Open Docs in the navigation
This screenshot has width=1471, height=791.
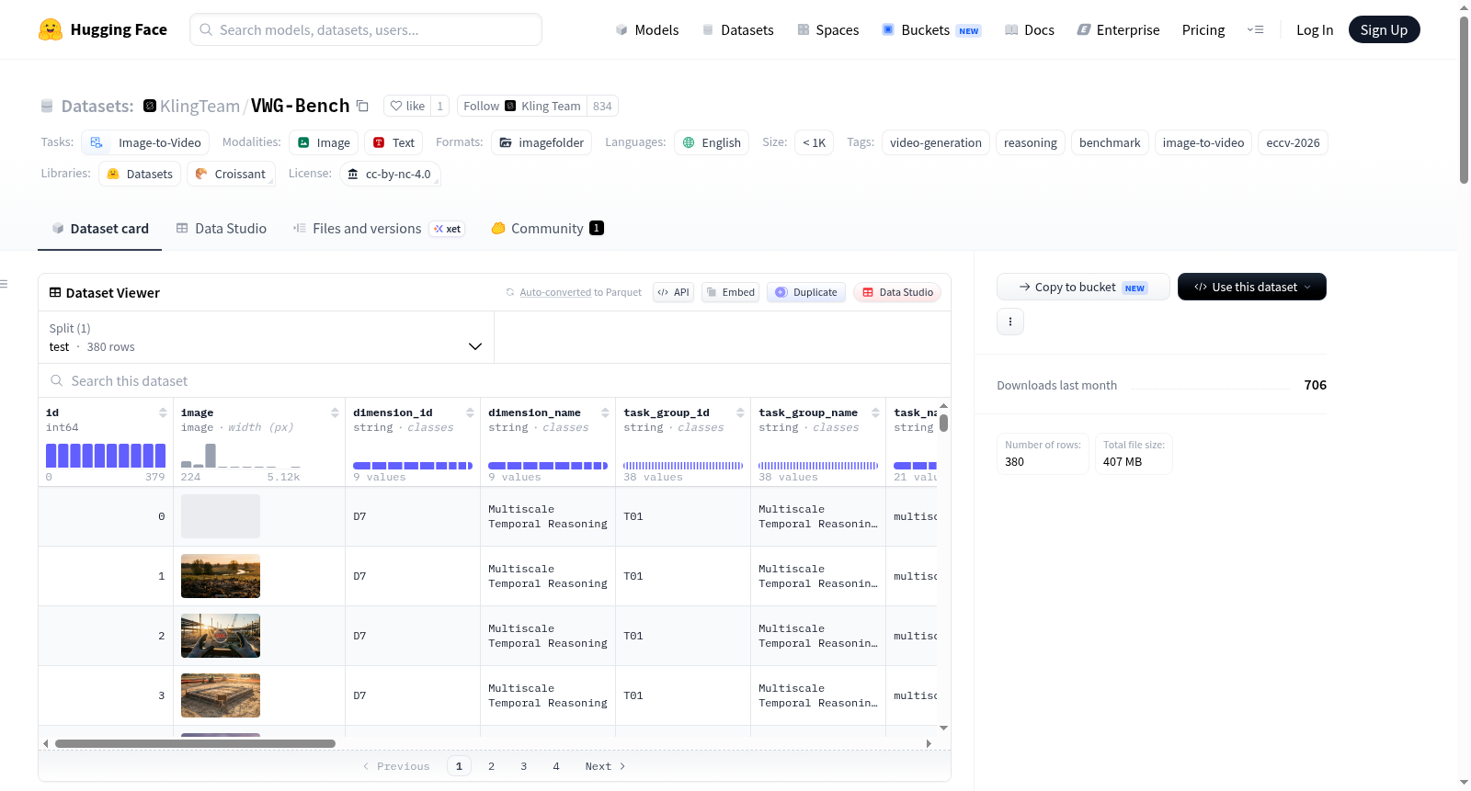(x=1030, y=29)
